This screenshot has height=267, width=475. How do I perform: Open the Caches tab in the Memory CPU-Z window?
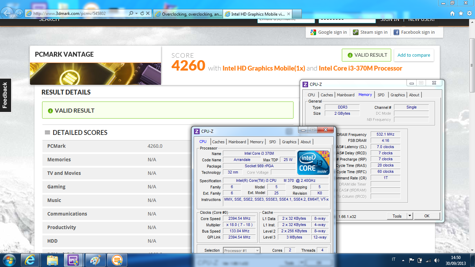[327, 95]
